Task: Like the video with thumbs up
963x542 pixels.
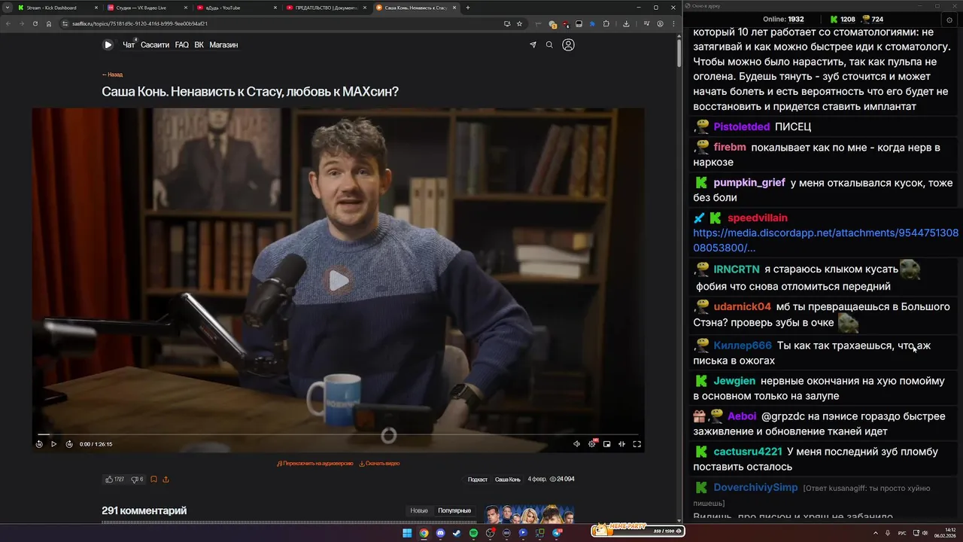Action: 114,480
